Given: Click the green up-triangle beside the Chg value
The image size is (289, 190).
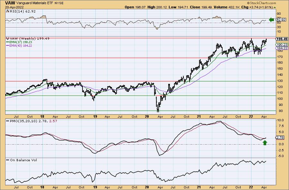Looking at the screenshot, I should pos(275,7).
